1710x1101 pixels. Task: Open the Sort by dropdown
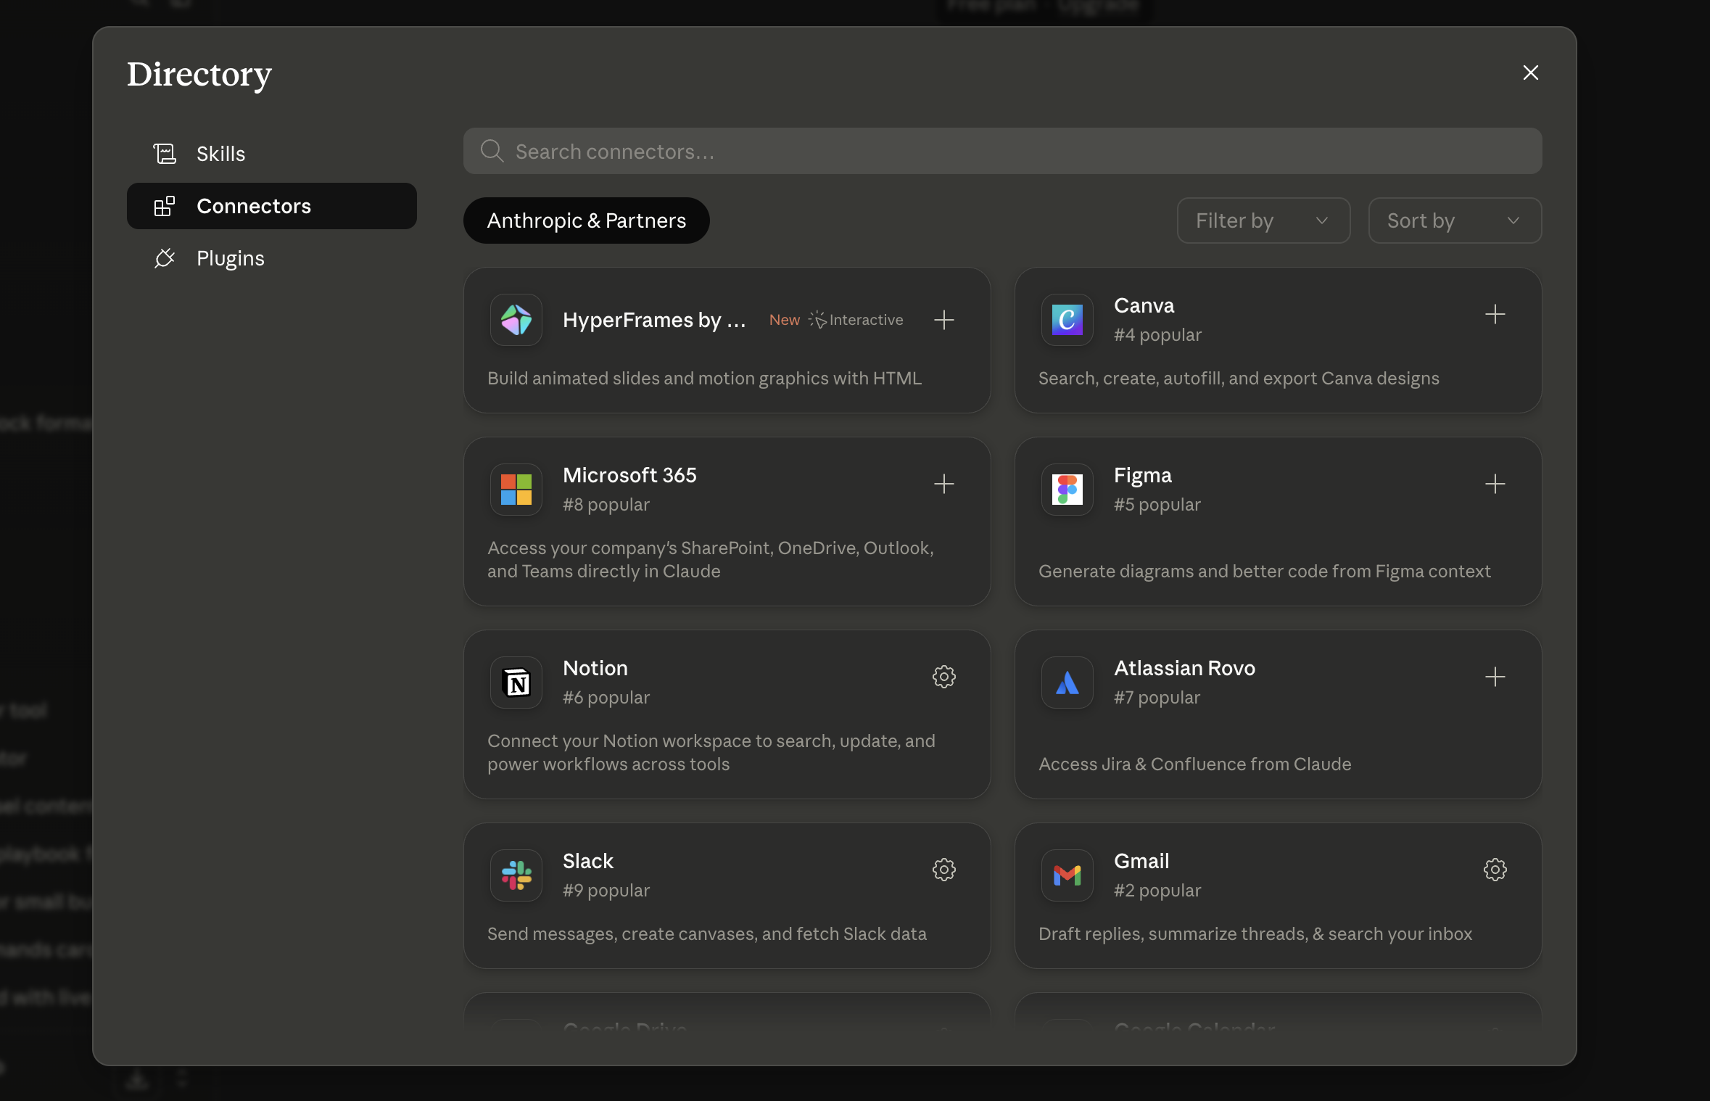[x=1455, y=220]
